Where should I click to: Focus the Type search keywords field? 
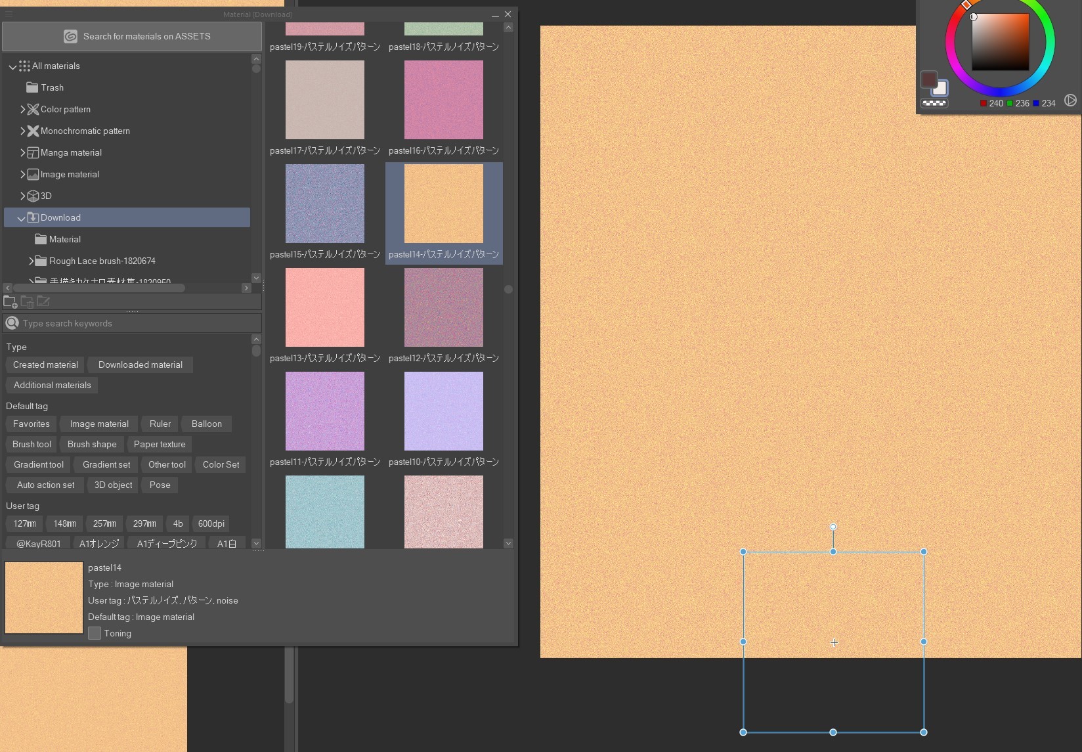(132, 323)
